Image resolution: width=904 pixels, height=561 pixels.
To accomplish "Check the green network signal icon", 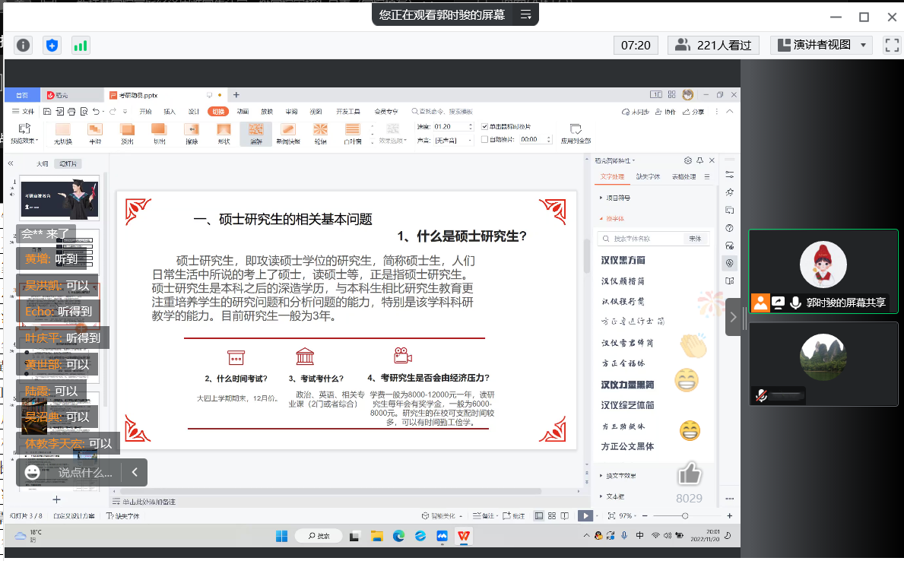I will click(x=80, y=46).
